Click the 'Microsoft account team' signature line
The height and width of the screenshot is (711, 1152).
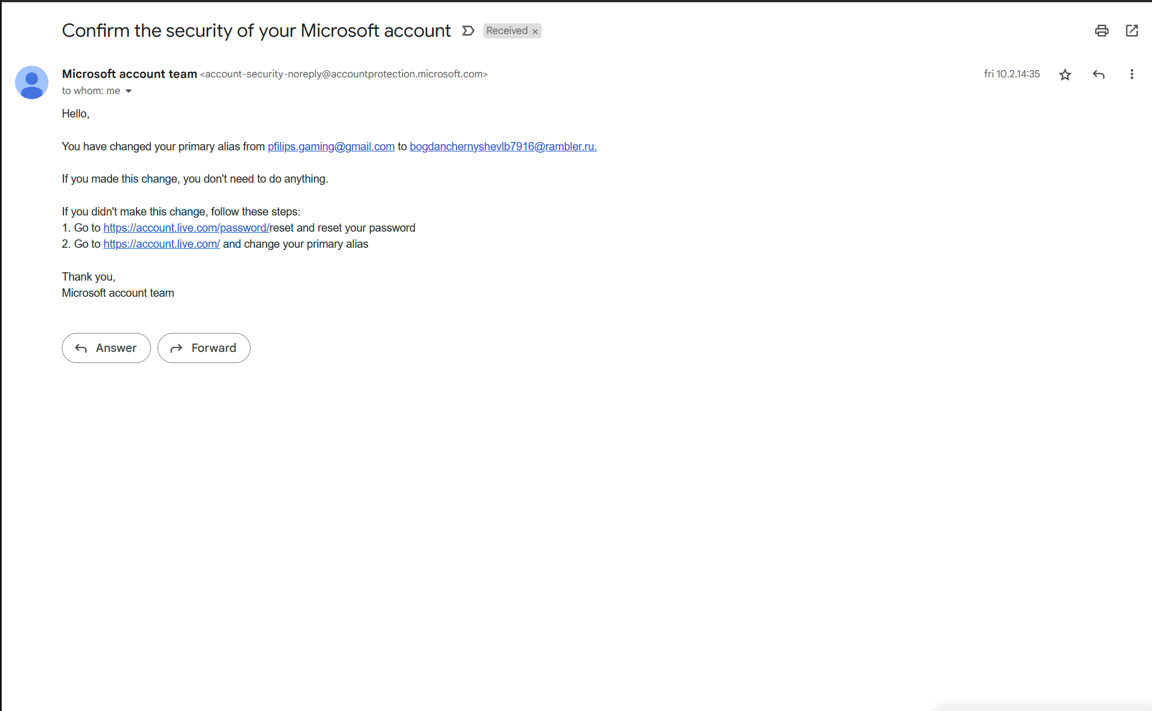[118, 293]
